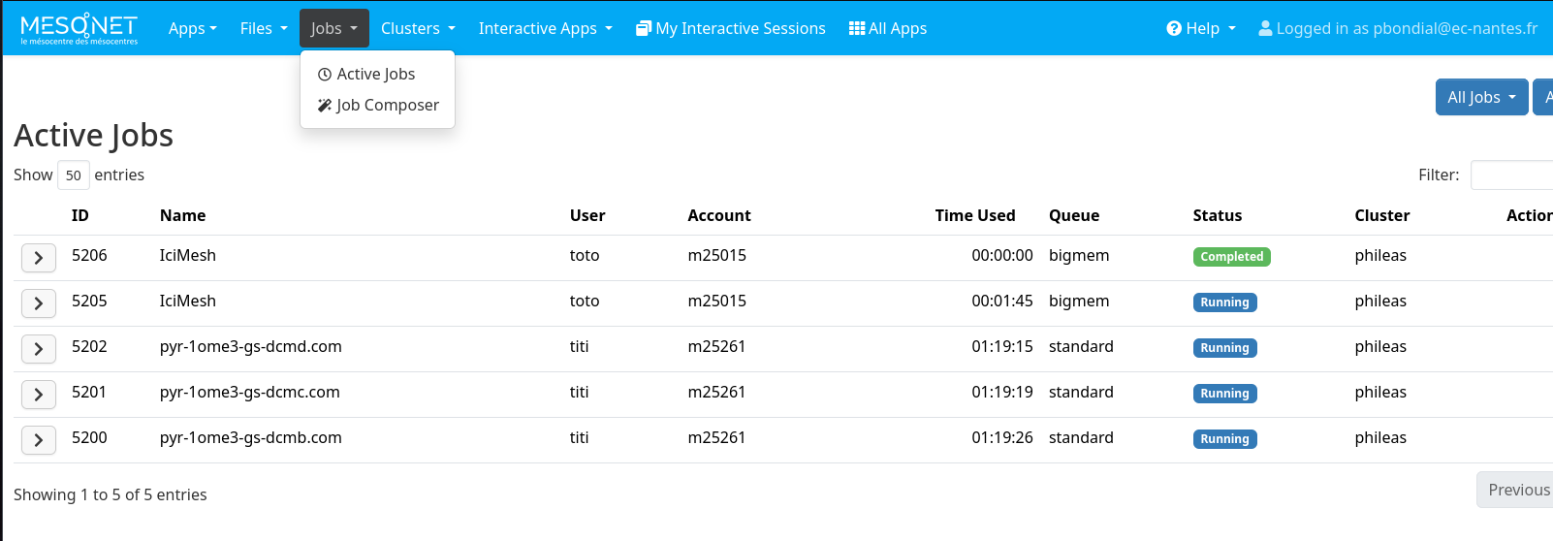Screen dimensions: 1553x541
Task: Click the Filter text field
Action: tap(1510, 175)
